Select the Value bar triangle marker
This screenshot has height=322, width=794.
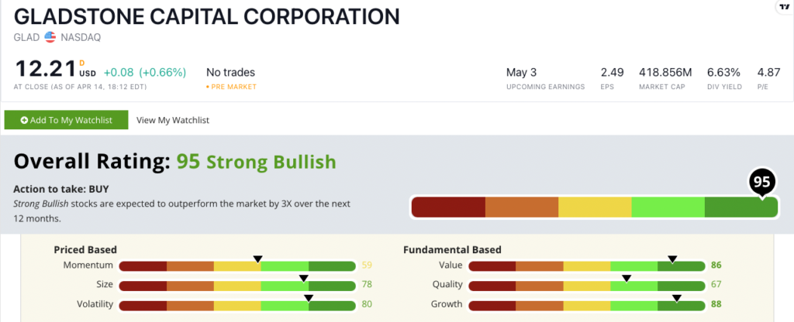[x=672, y=259]
